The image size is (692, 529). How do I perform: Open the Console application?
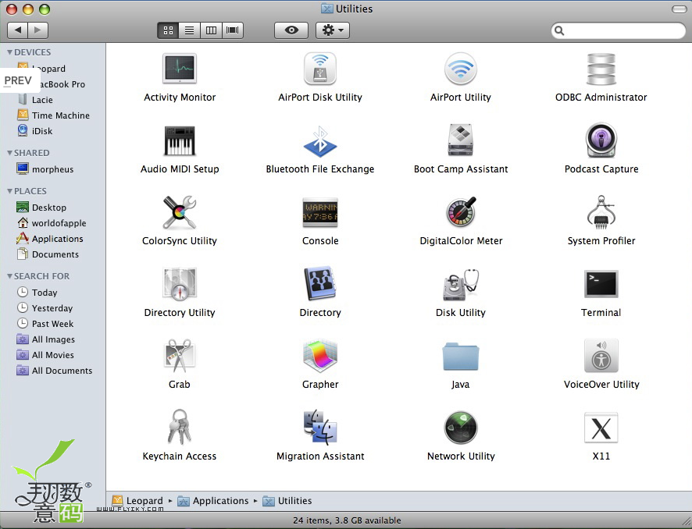coord(320,212)
